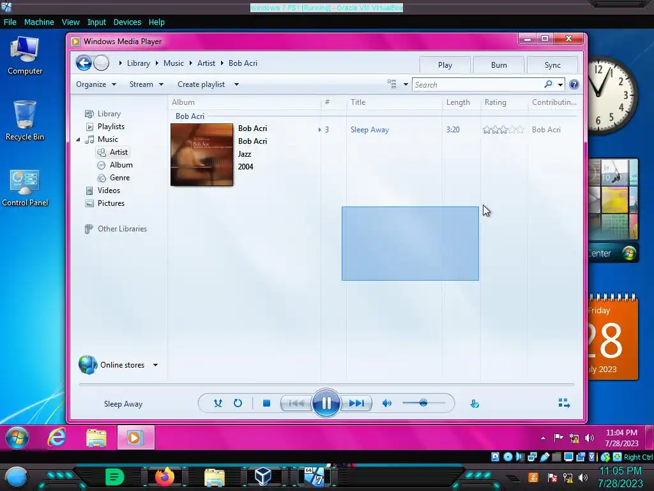This screenshot has width=654, height=491.
Task: Open the search options dropdown
Action: point(560,85)
